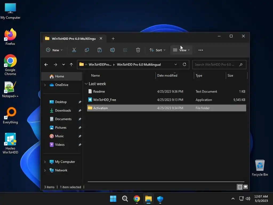Collapse the Last week group
Image resolution: width=273 pixels, height=205 pixels.
click(x=86, y=84)
